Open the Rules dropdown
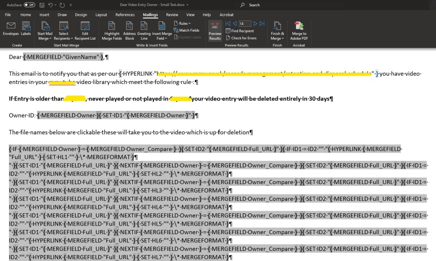 (184, 23)
